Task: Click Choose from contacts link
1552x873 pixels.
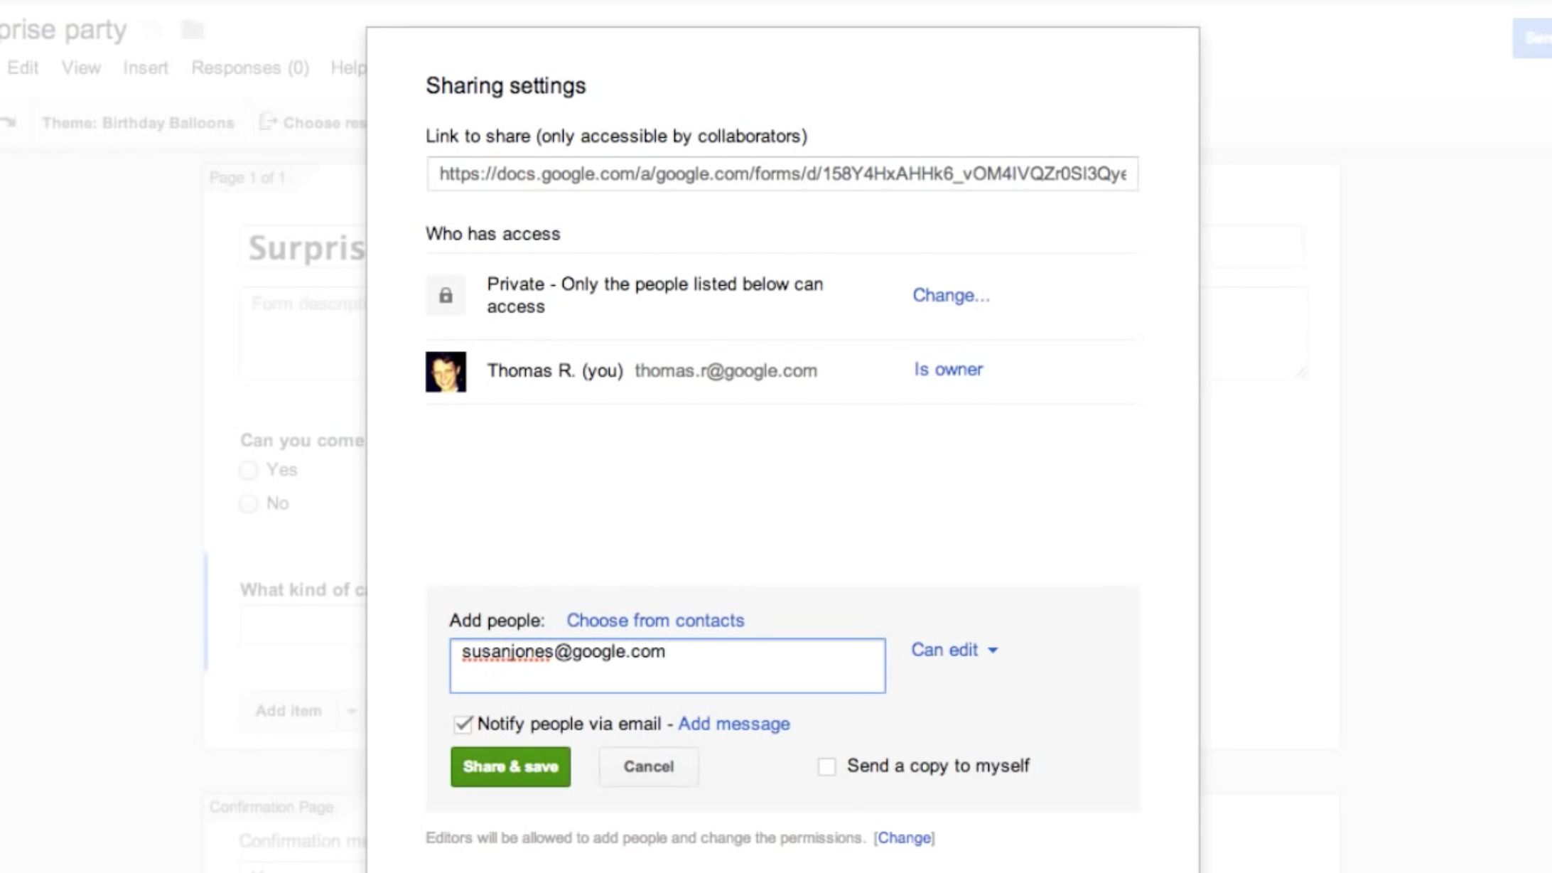Action: [654, 620]
